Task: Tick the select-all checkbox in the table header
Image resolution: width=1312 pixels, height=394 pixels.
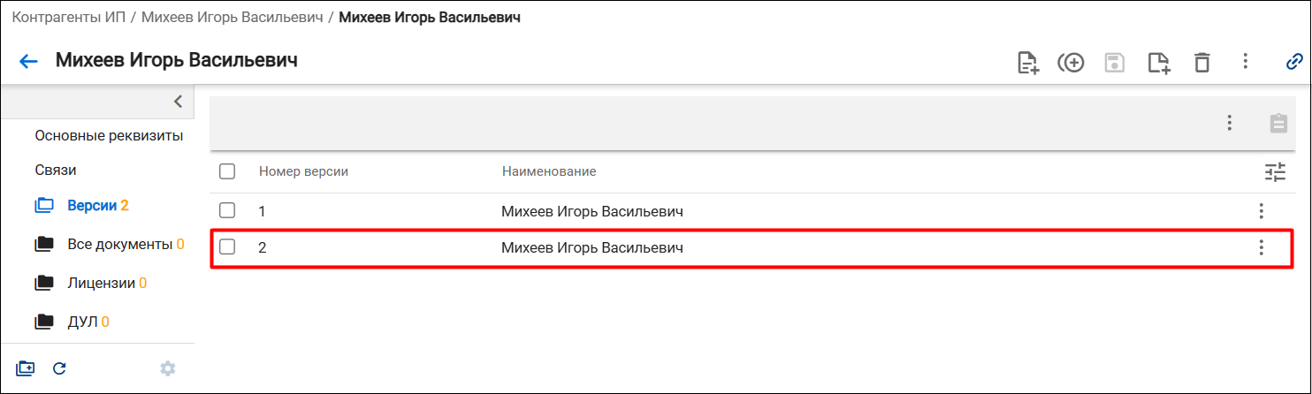Action: tap(227, 171)
